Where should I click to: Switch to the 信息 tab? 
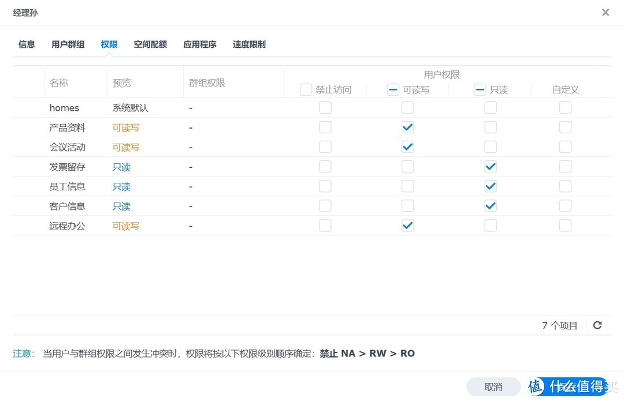[26, 44]
